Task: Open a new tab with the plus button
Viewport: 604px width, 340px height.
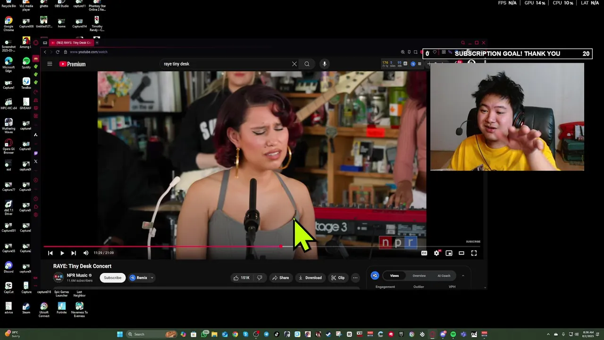Action: pos(97,42)
